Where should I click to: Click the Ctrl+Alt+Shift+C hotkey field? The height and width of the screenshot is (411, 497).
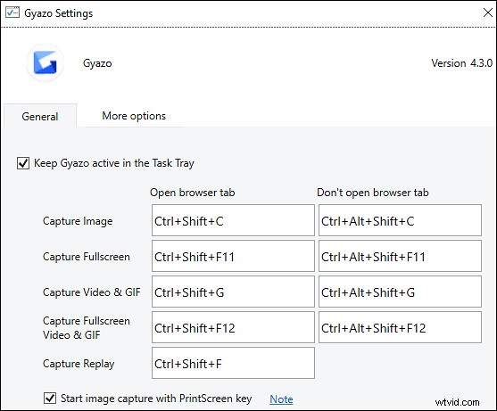pos(400,220)
